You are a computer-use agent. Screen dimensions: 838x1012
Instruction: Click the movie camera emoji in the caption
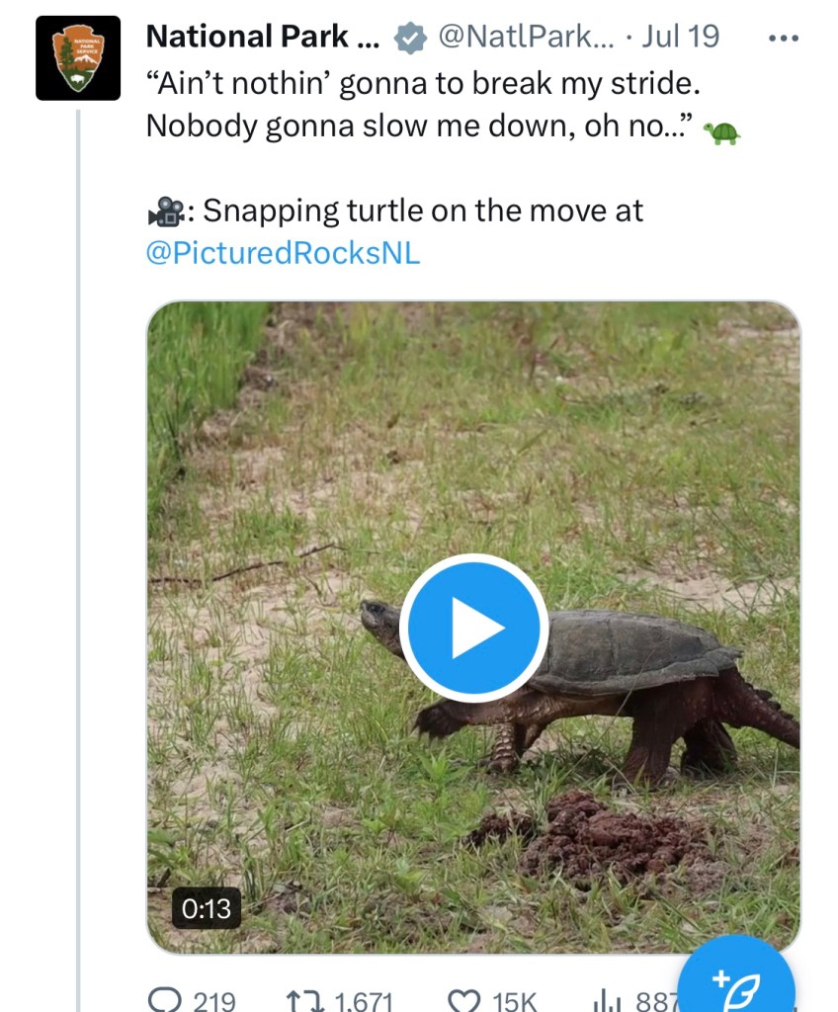[x=165, y=211]
